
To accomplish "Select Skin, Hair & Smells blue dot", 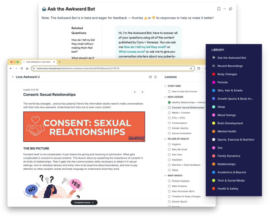I will [x=214, y=91].
